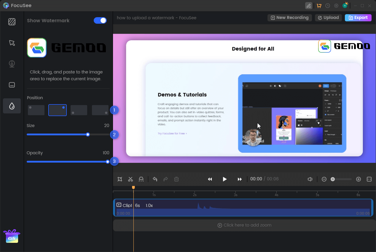Image resolution: width=376 pixels, height=252 pixels.
Task: Open the caption settings sidebar tab
Action: [x=12, y=85]
